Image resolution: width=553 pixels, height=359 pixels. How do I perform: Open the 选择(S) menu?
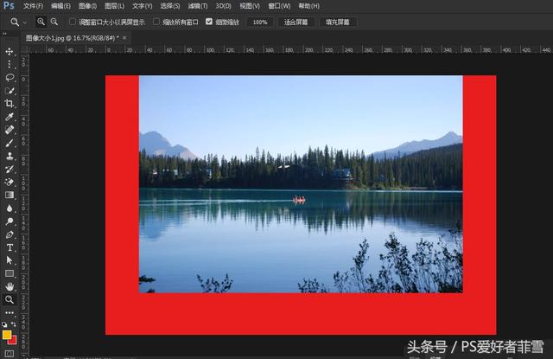[x=170, y=6]
